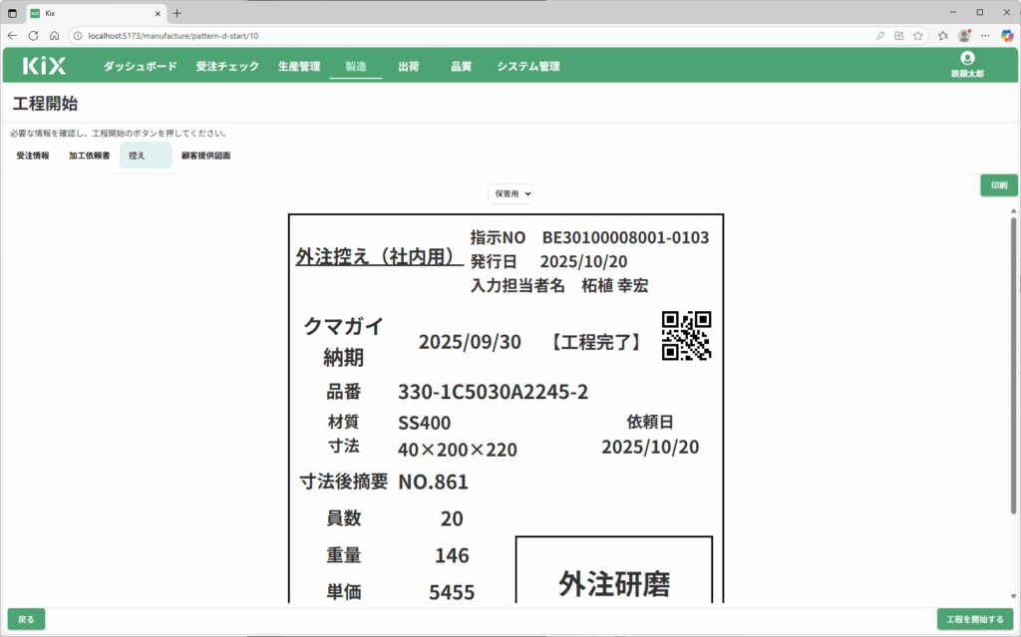Image resolution: width=1021 pixels, height=637 pixels.
Task: Open the saved passwords key icon
Action: (x=879, y=35)
